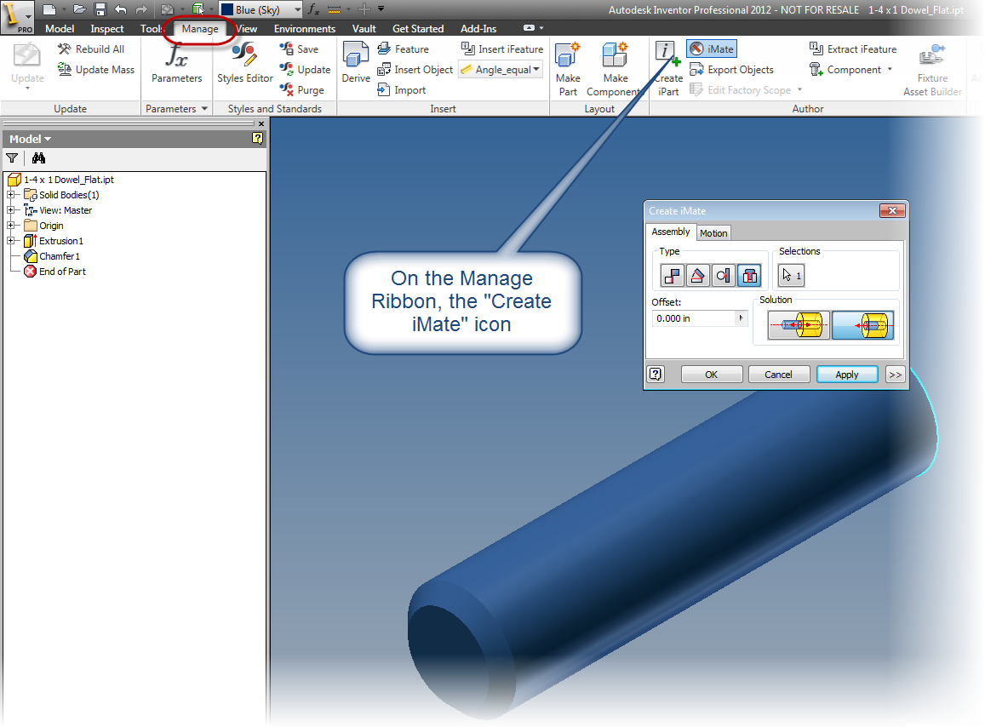
Task: Click the Create iPart icon
Action: pos(668,68)
